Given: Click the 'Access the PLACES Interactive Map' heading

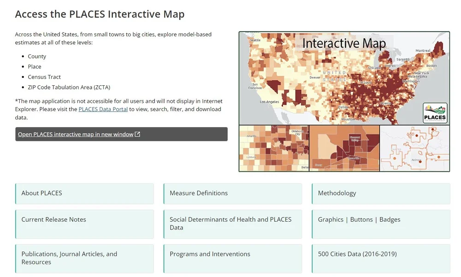Looking at the screenshot, I should click(100, 14).
